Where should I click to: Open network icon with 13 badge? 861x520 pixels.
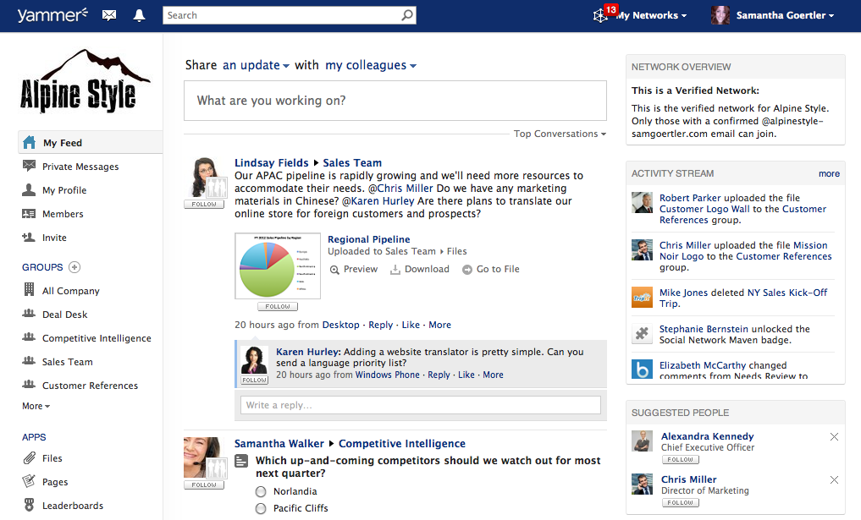coord(601,16)
